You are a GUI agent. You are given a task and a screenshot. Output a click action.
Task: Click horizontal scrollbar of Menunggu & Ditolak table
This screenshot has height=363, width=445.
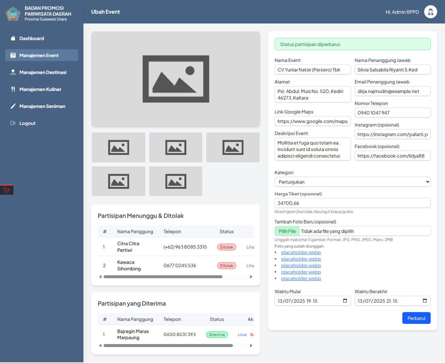tap(163, 277)
